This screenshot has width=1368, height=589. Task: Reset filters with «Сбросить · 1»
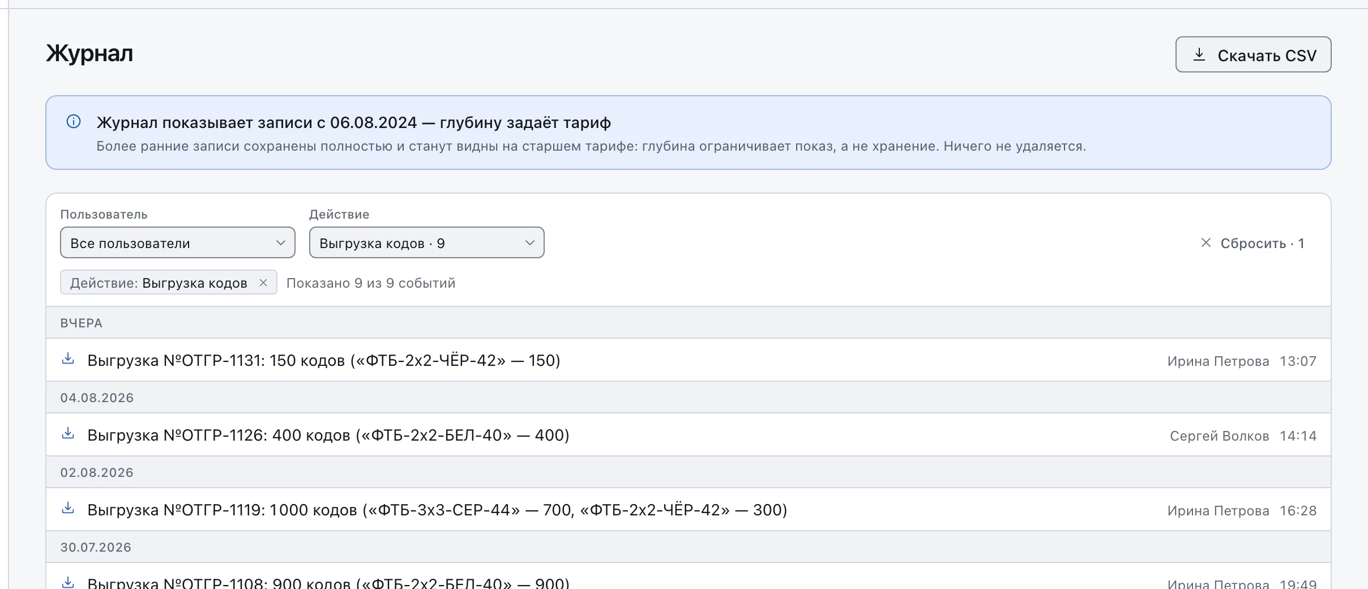point(1252,243)
